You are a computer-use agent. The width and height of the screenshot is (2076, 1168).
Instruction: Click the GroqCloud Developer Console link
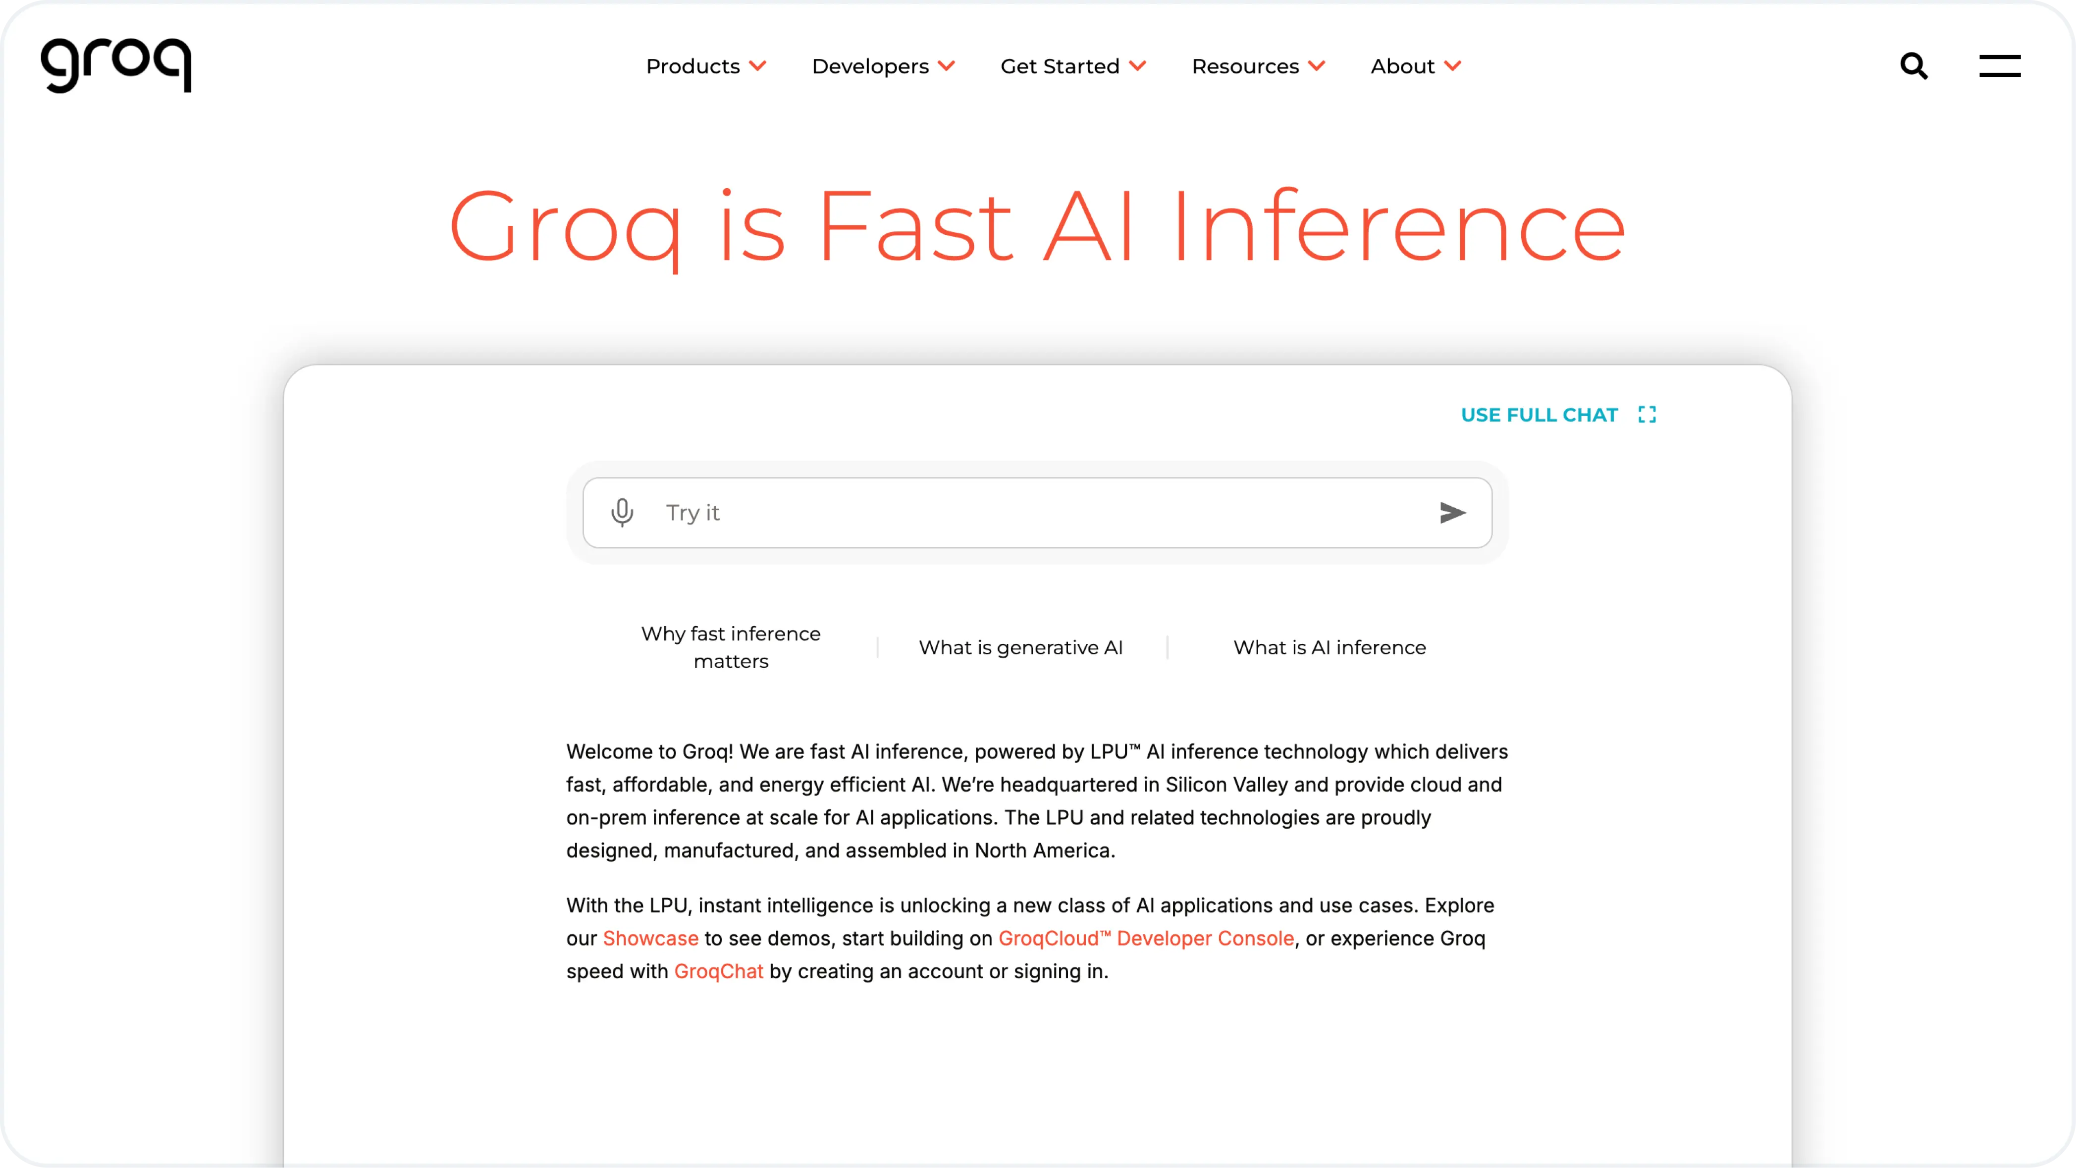[1145, 937]
